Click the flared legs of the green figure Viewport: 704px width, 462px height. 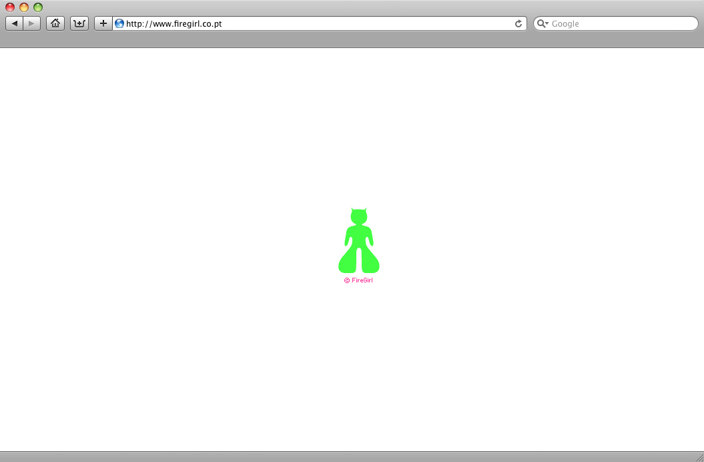[359, 260]
